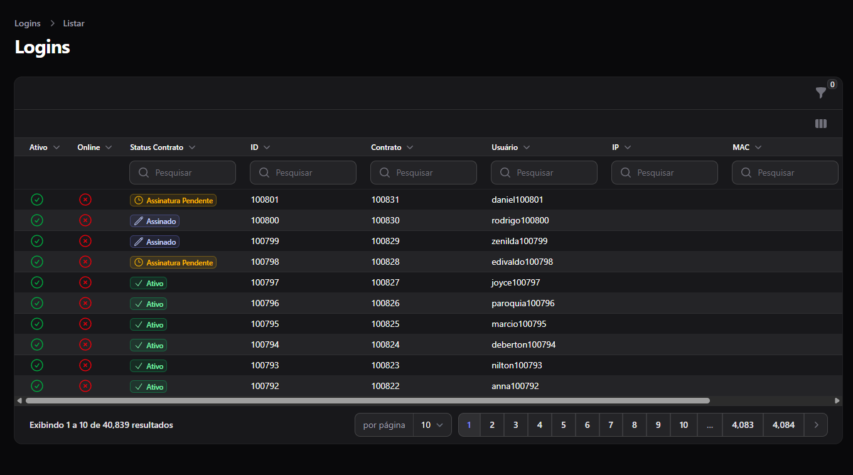Click the green Ativo check for rodrigo100800
Image resolution: width=853 pixels, height=475 pixels.
37,220
